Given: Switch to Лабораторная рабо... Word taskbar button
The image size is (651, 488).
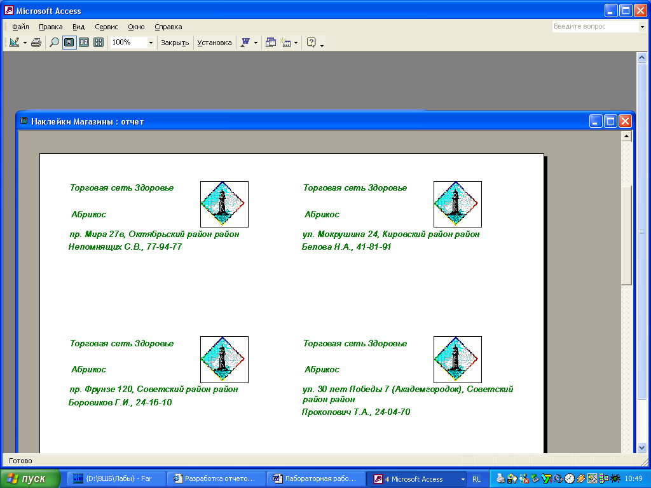Looking at the screenshot, I should click(x=316, y=479).
